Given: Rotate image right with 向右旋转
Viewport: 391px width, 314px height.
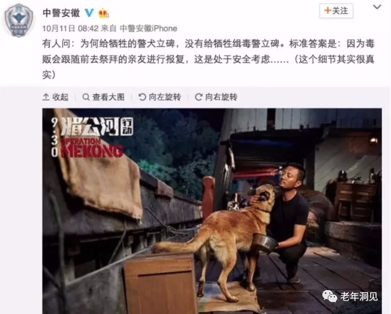Looking at the screenshot, I should point(216,97).
